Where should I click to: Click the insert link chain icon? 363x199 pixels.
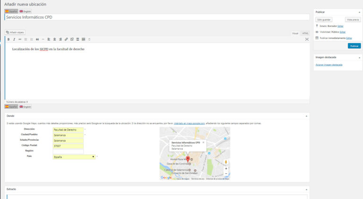coord(66,39)
